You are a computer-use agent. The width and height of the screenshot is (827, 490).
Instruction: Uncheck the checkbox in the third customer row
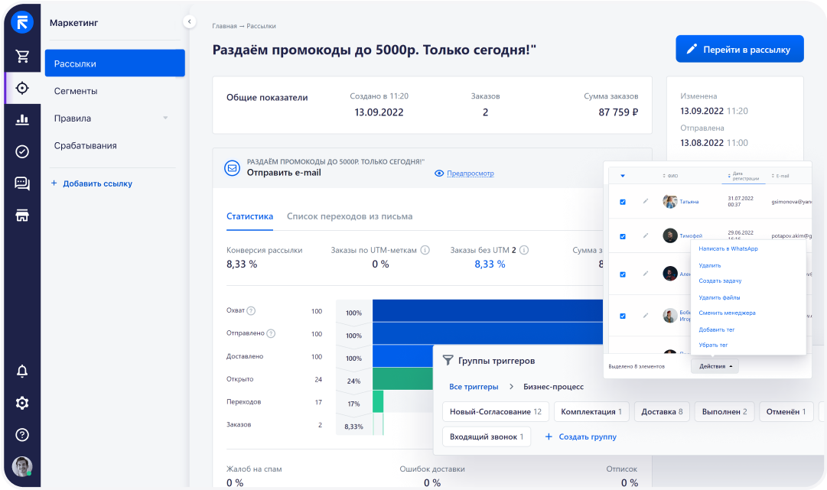(623, 274)
